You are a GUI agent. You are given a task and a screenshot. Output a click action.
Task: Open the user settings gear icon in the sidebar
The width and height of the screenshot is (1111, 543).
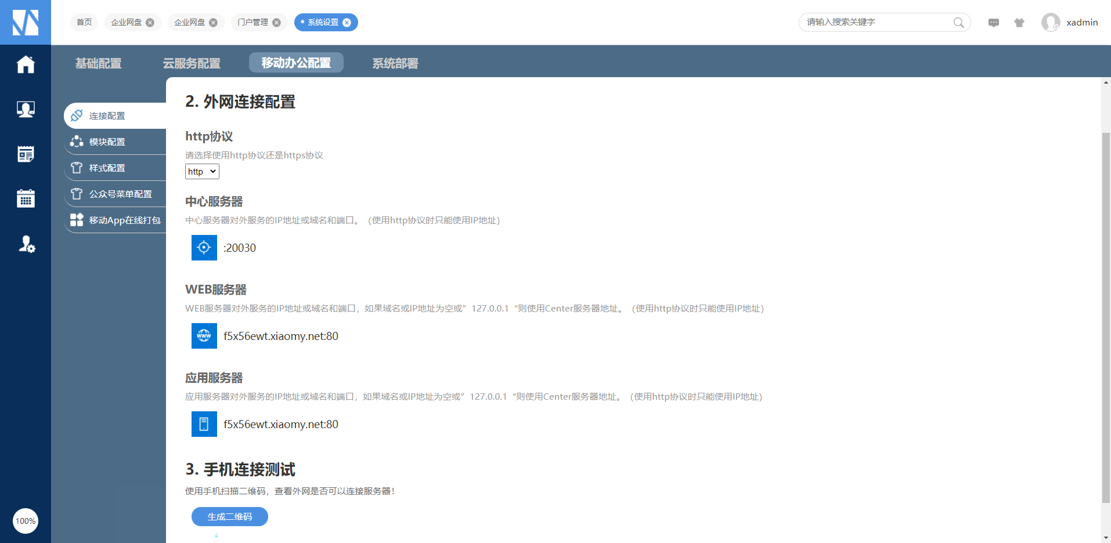pos(27,244)
